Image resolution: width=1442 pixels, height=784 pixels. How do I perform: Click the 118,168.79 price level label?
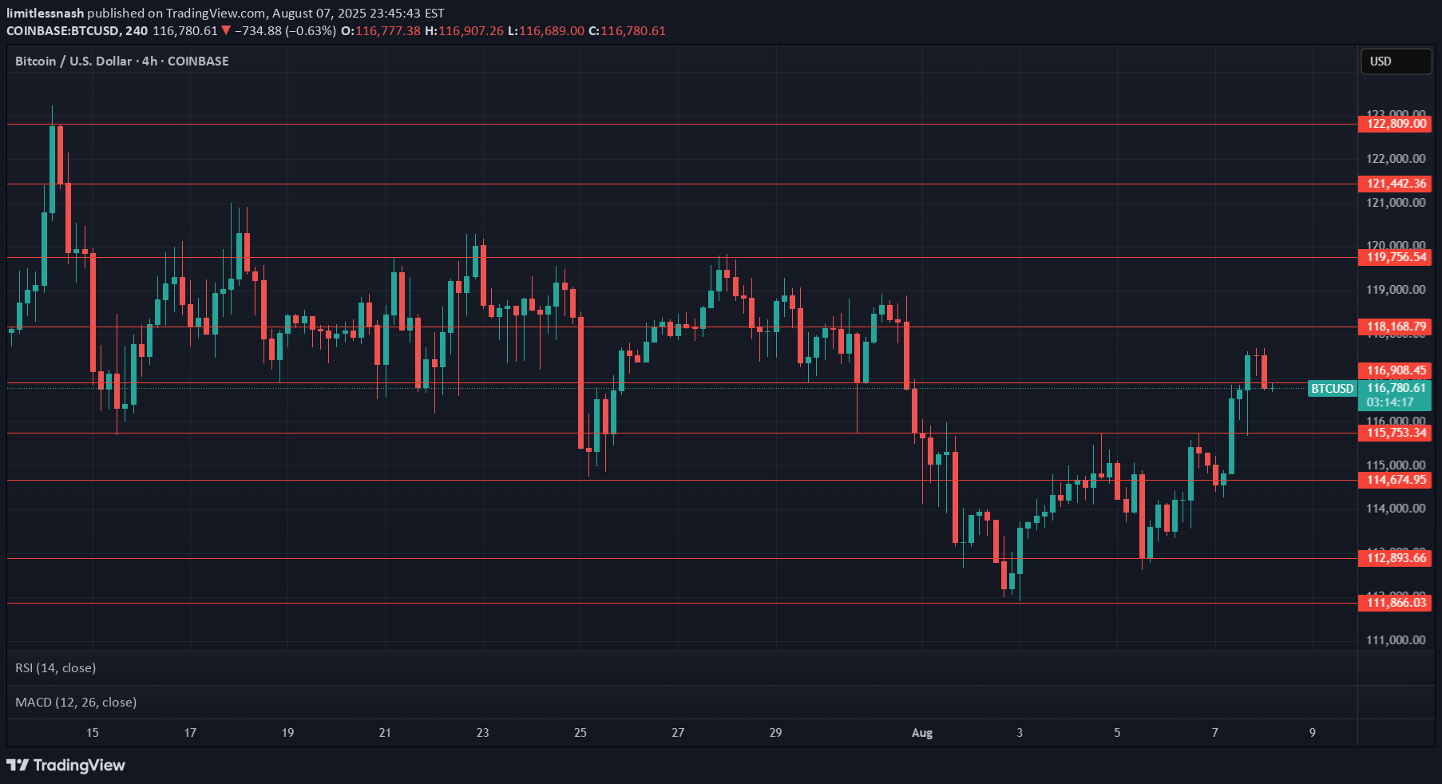[x=1395, y=327]
